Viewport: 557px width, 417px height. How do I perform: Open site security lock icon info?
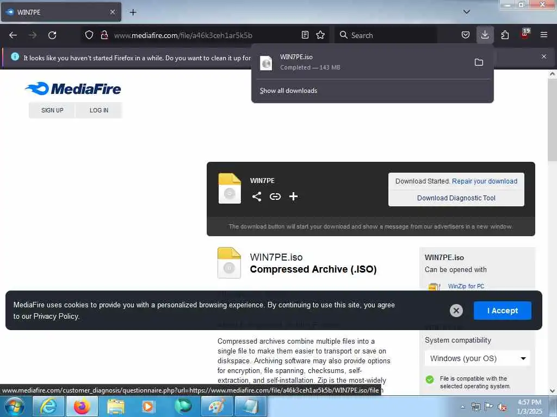click(x=104, y=35)
